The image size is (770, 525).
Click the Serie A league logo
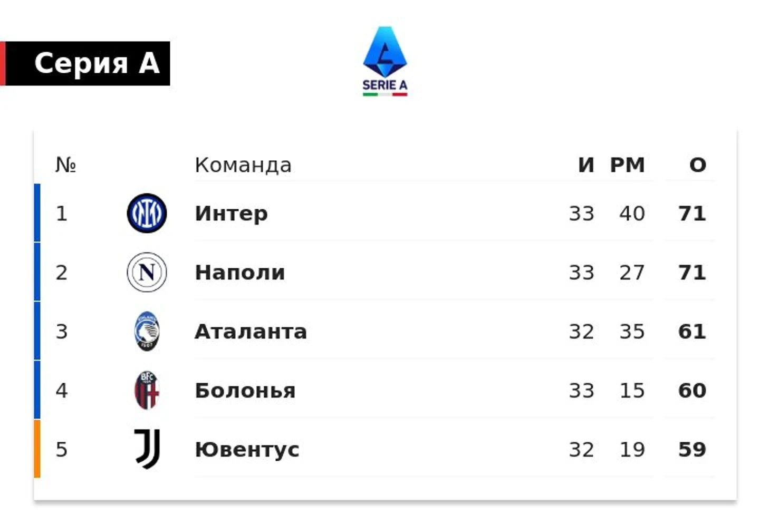385,61
